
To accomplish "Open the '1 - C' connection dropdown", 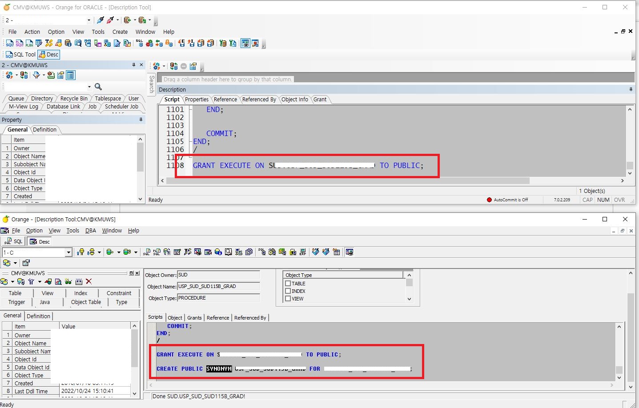I will click(x=68, y=252).
